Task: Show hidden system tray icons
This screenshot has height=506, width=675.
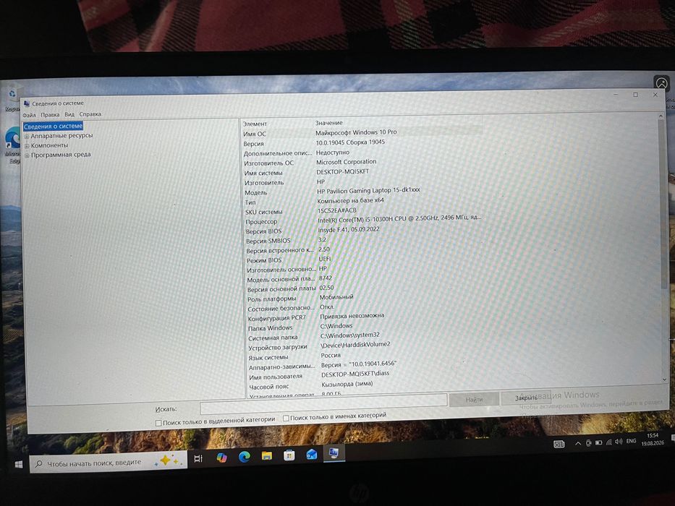Action: point(578,444)
